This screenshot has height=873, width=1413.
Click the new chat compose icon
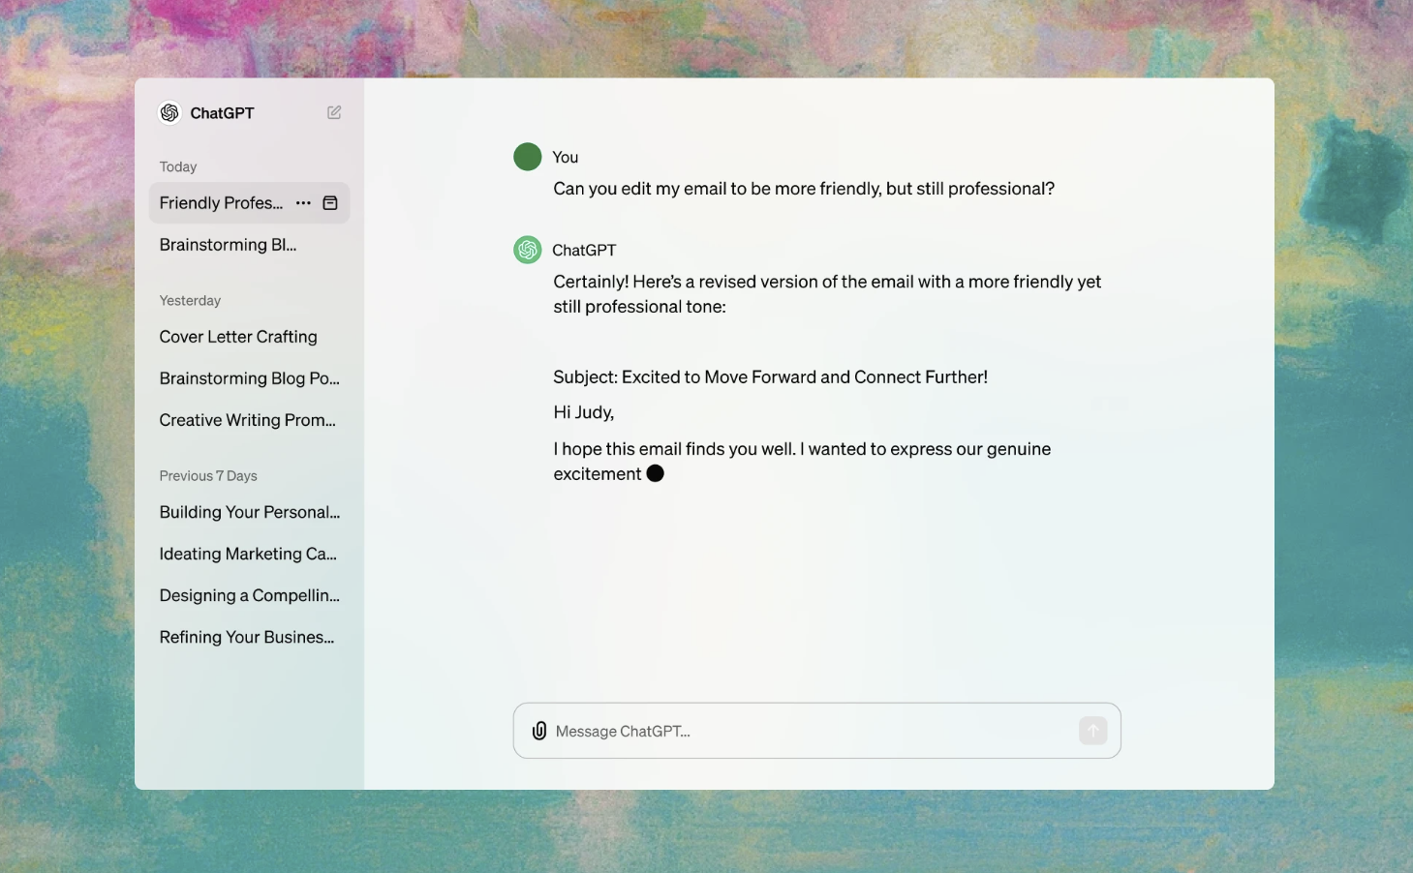(334, 112)
